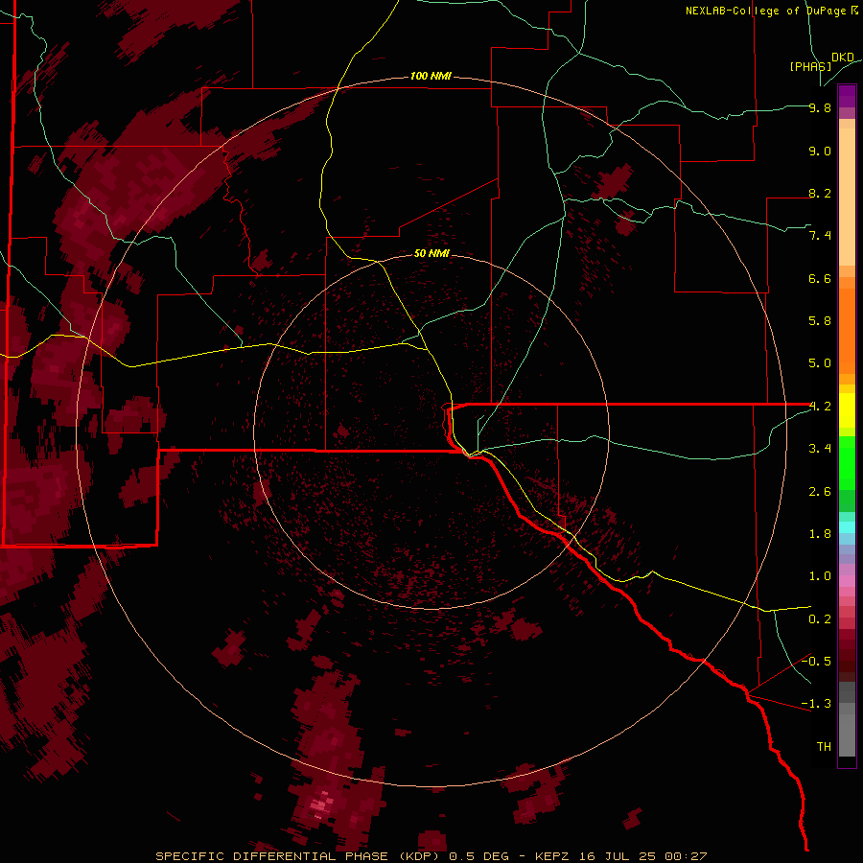Select the 5.8 value on the color scale
863x863 pixels.
(820, 321)
